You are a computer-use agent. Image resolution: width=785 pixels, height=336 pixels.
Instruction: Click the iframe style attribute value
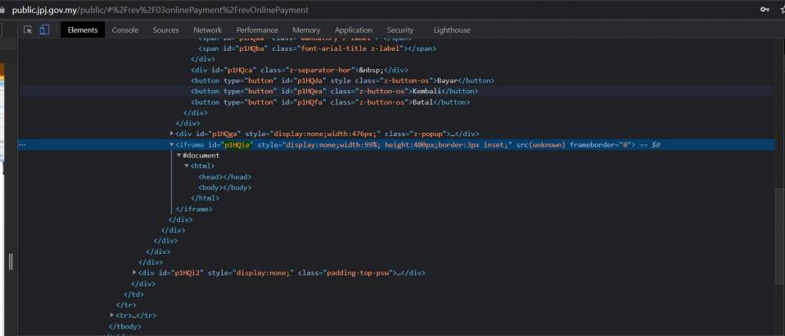pyautogui.click(x=398, y=144)
